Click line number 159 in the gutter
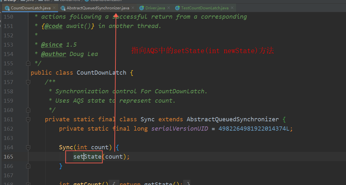Screen dimensions: 346x185 pos(8,101)
